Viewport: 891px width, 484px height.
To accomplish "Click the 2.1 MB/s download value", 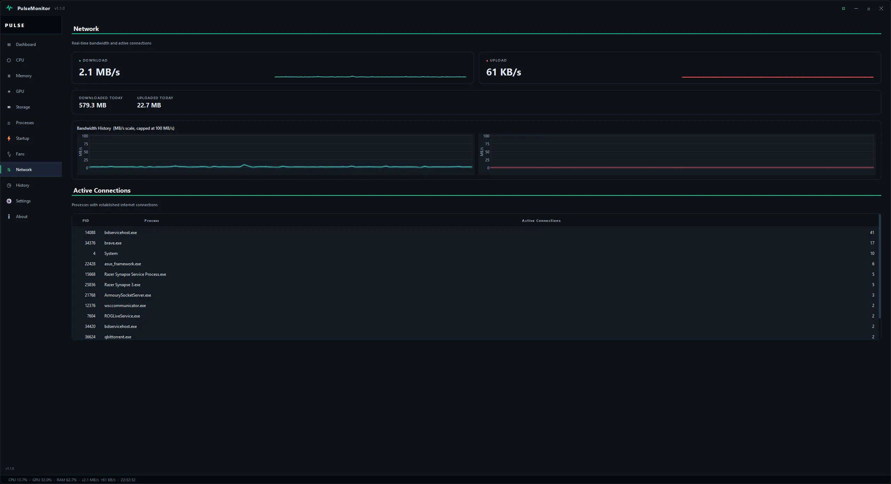I will click(x=100, y=72).
